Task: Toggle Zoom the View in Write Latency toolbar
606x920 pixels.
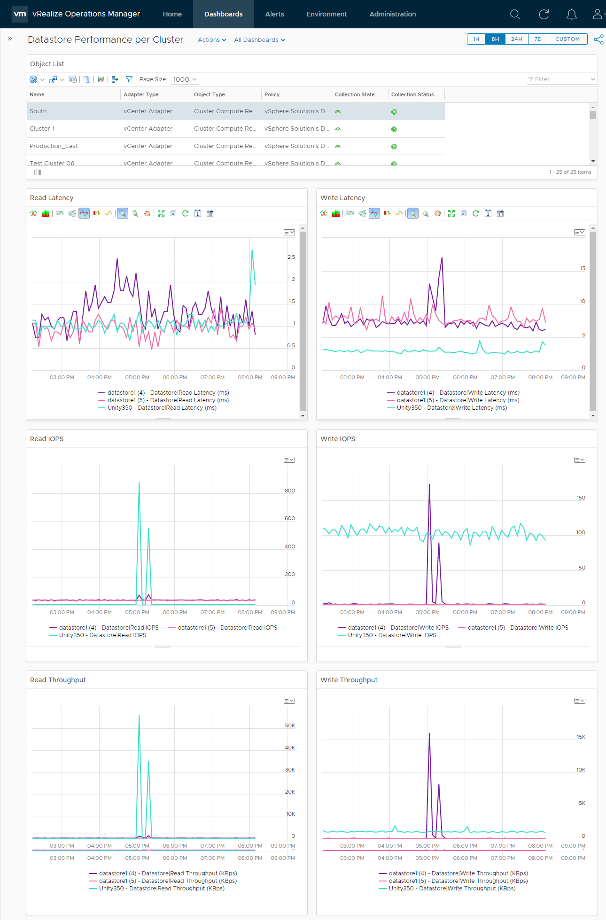Action: (413, 213)
